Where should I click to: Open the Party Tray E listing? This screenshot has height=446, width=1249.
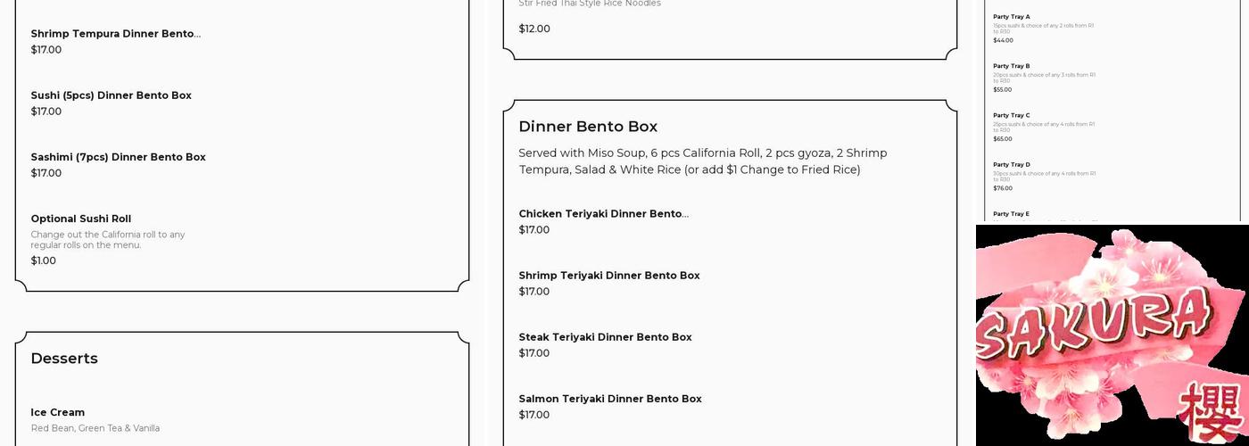[1012, 214]
